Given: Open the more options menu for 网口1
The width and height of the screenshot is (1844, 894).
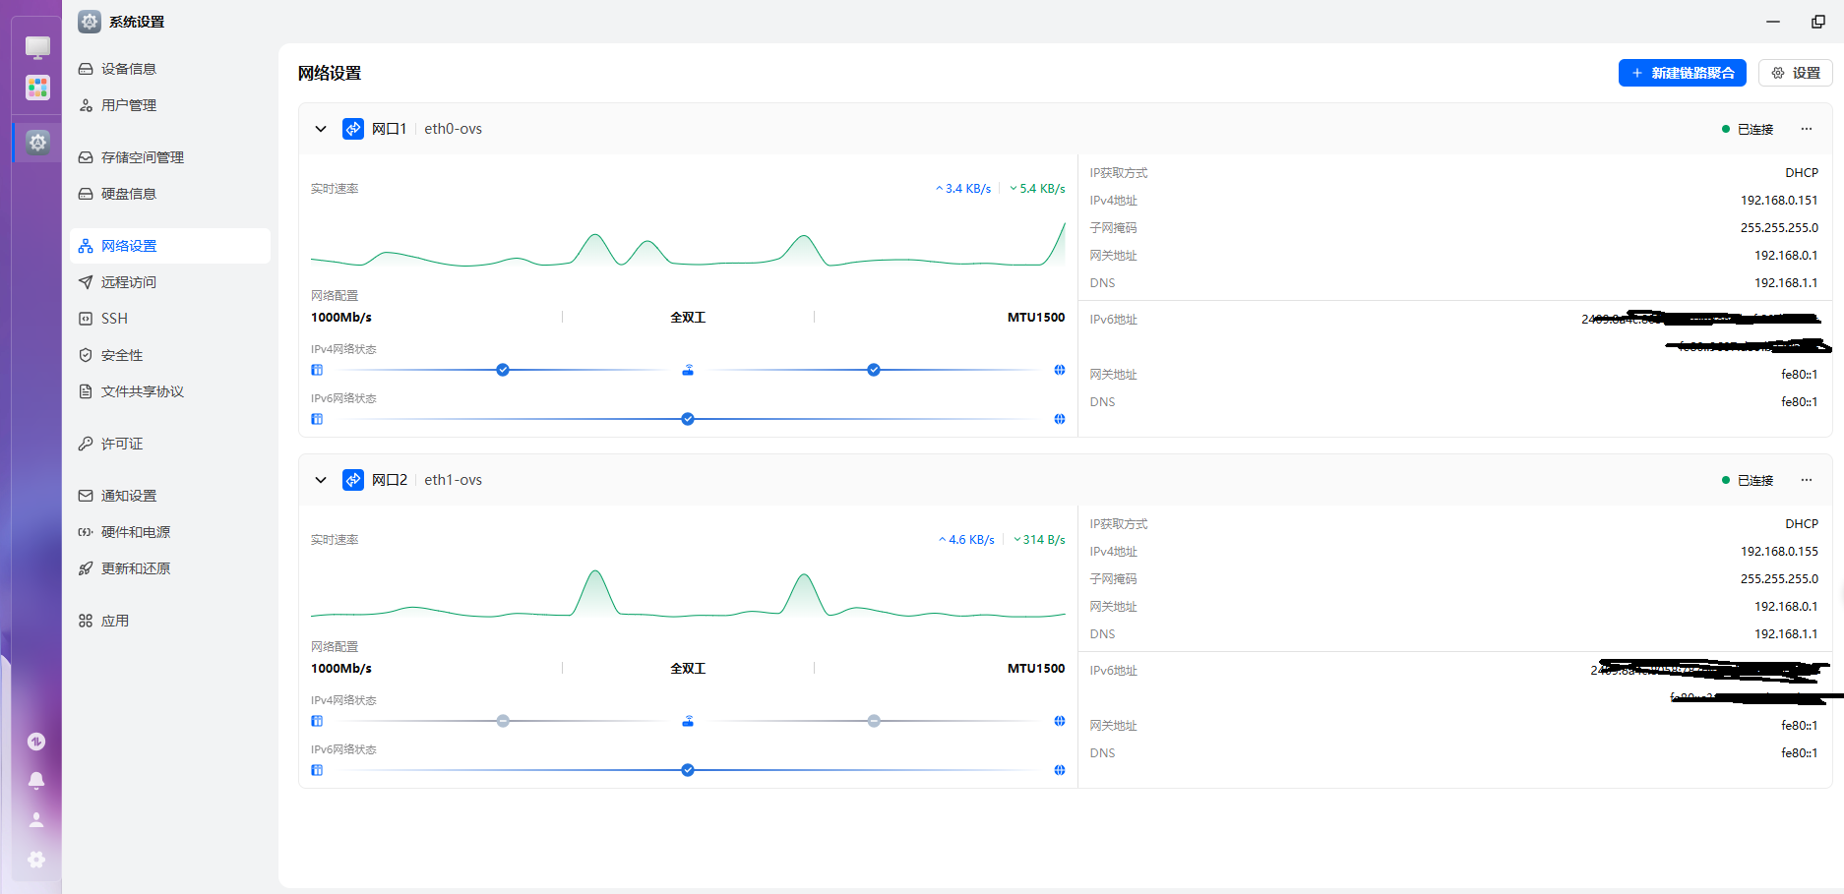Looking at the screenshot, I should (1807, 129).
